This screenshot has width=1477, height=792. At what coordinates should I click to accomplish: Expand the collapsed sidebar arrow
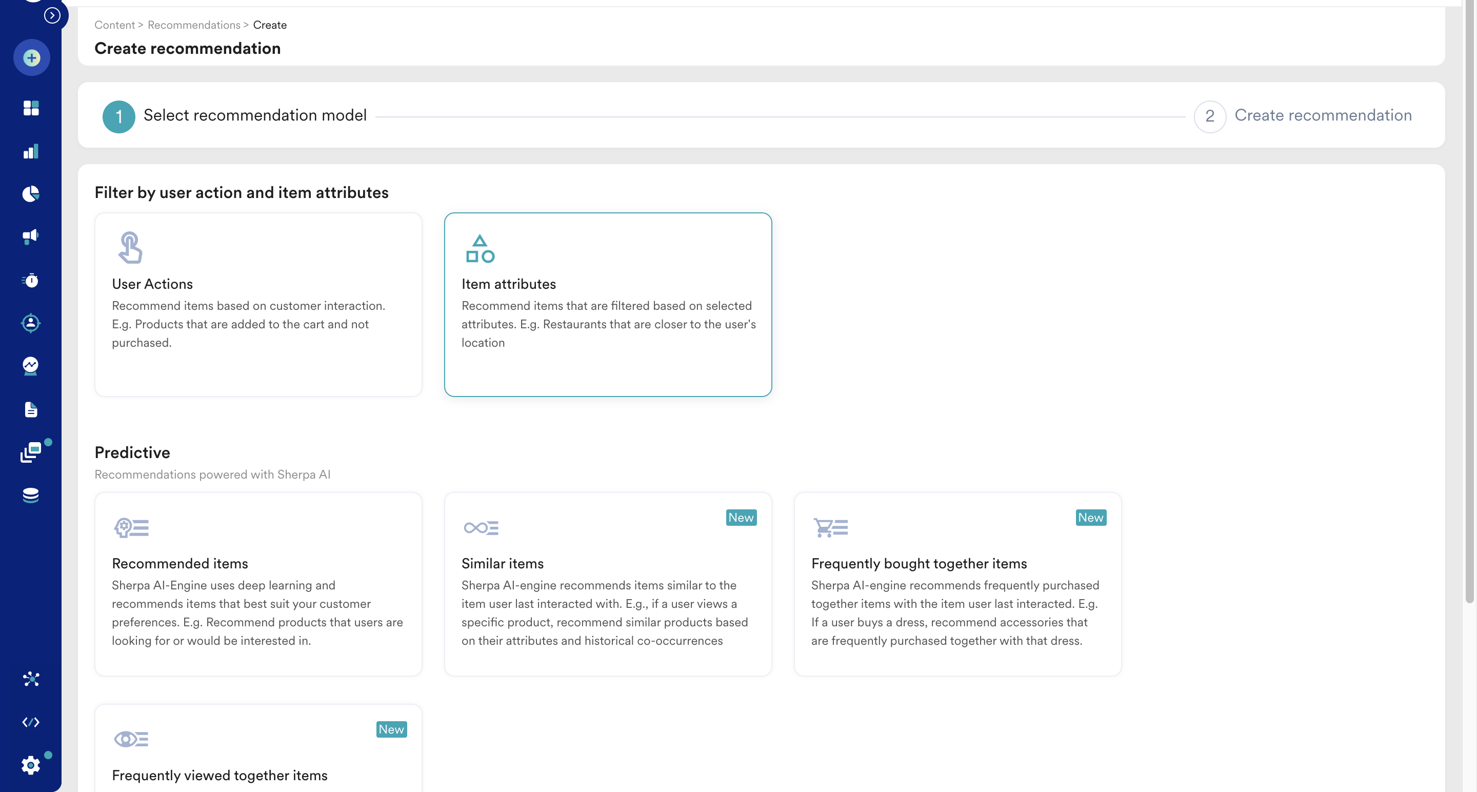coord(52,15)
